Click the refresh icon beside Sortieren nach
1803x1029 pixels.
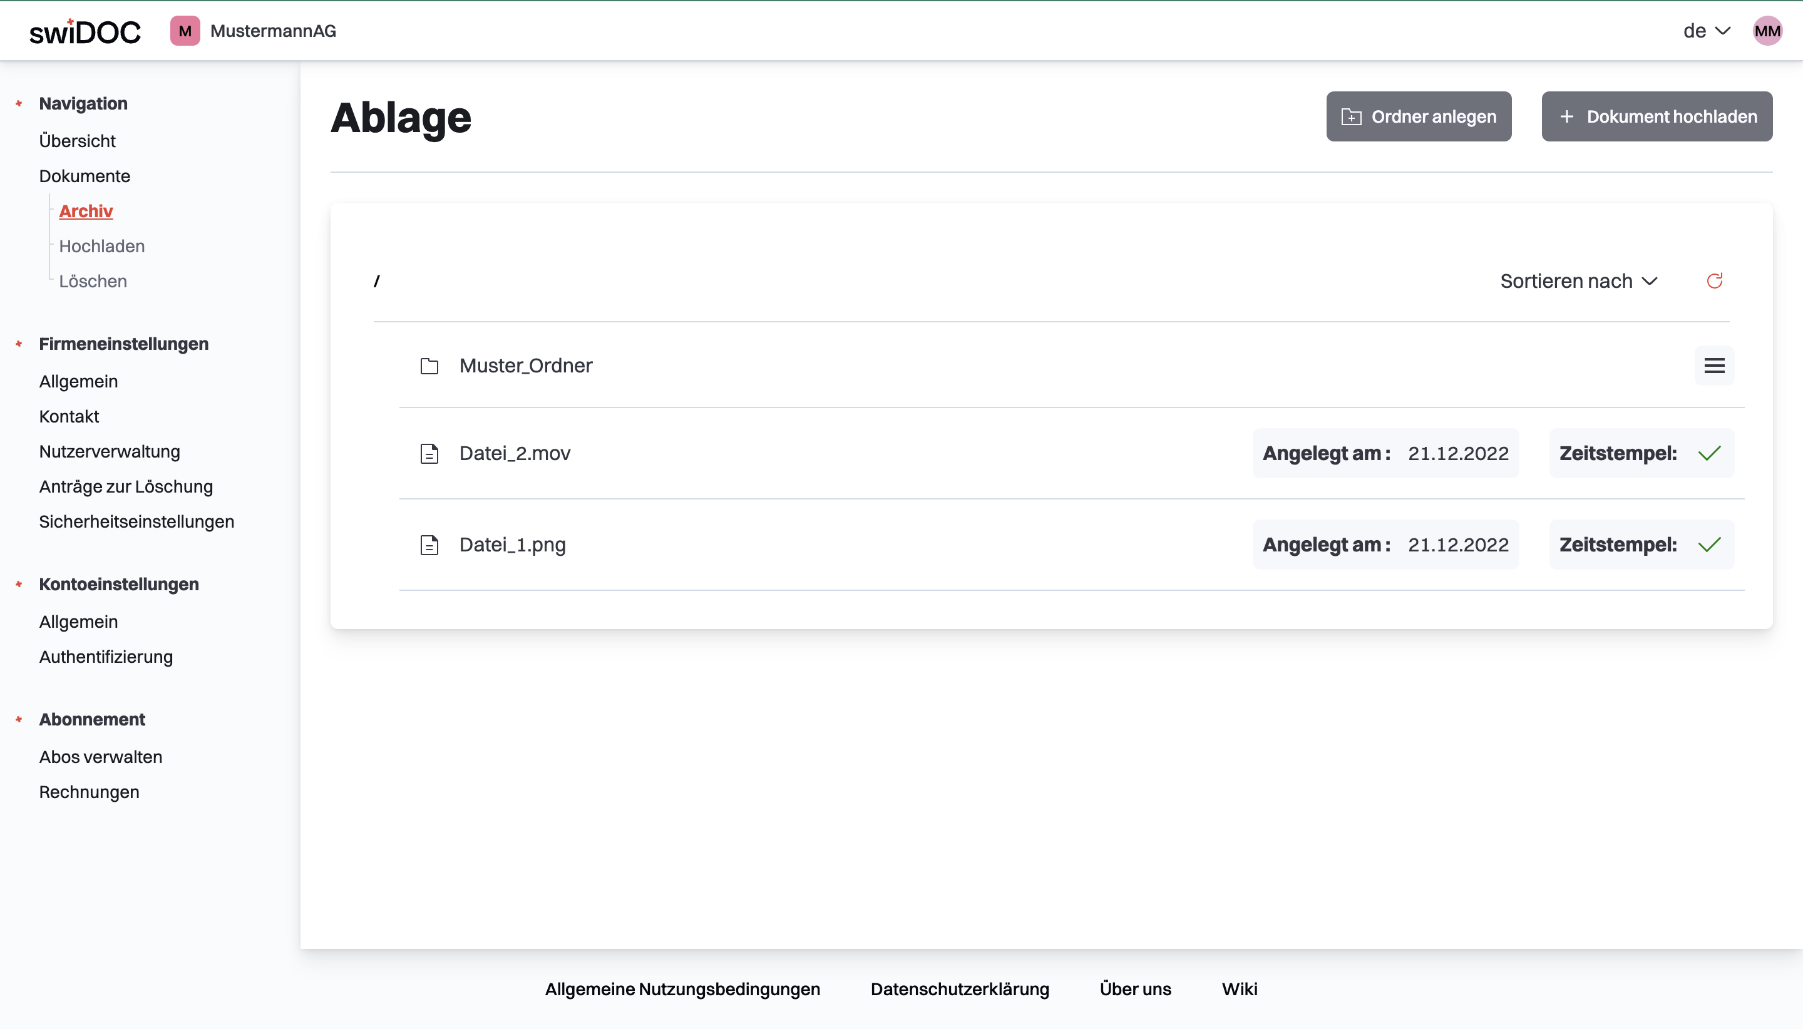click(x=1715, y=281)
